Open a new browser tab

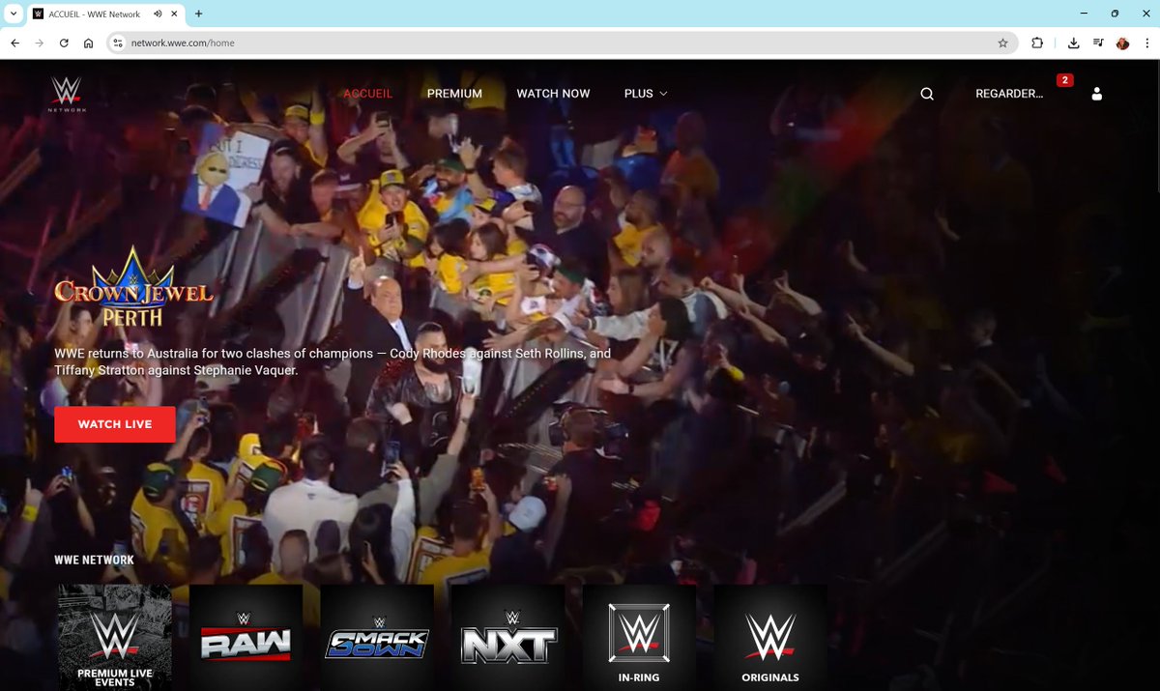(198, 14)
